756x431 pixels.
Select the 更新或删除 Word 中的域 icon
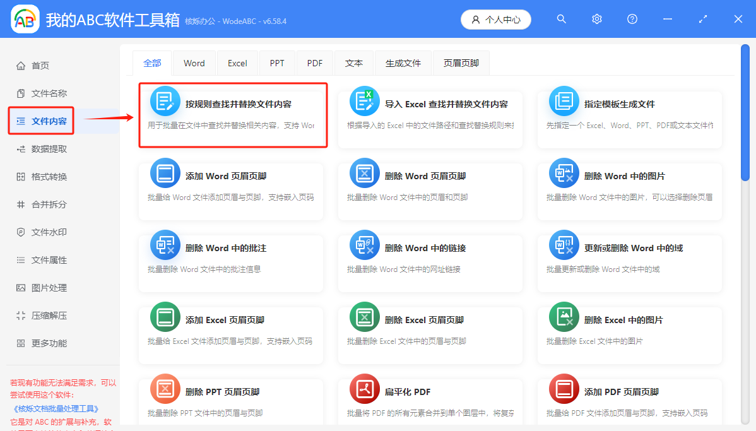(564, 246)
